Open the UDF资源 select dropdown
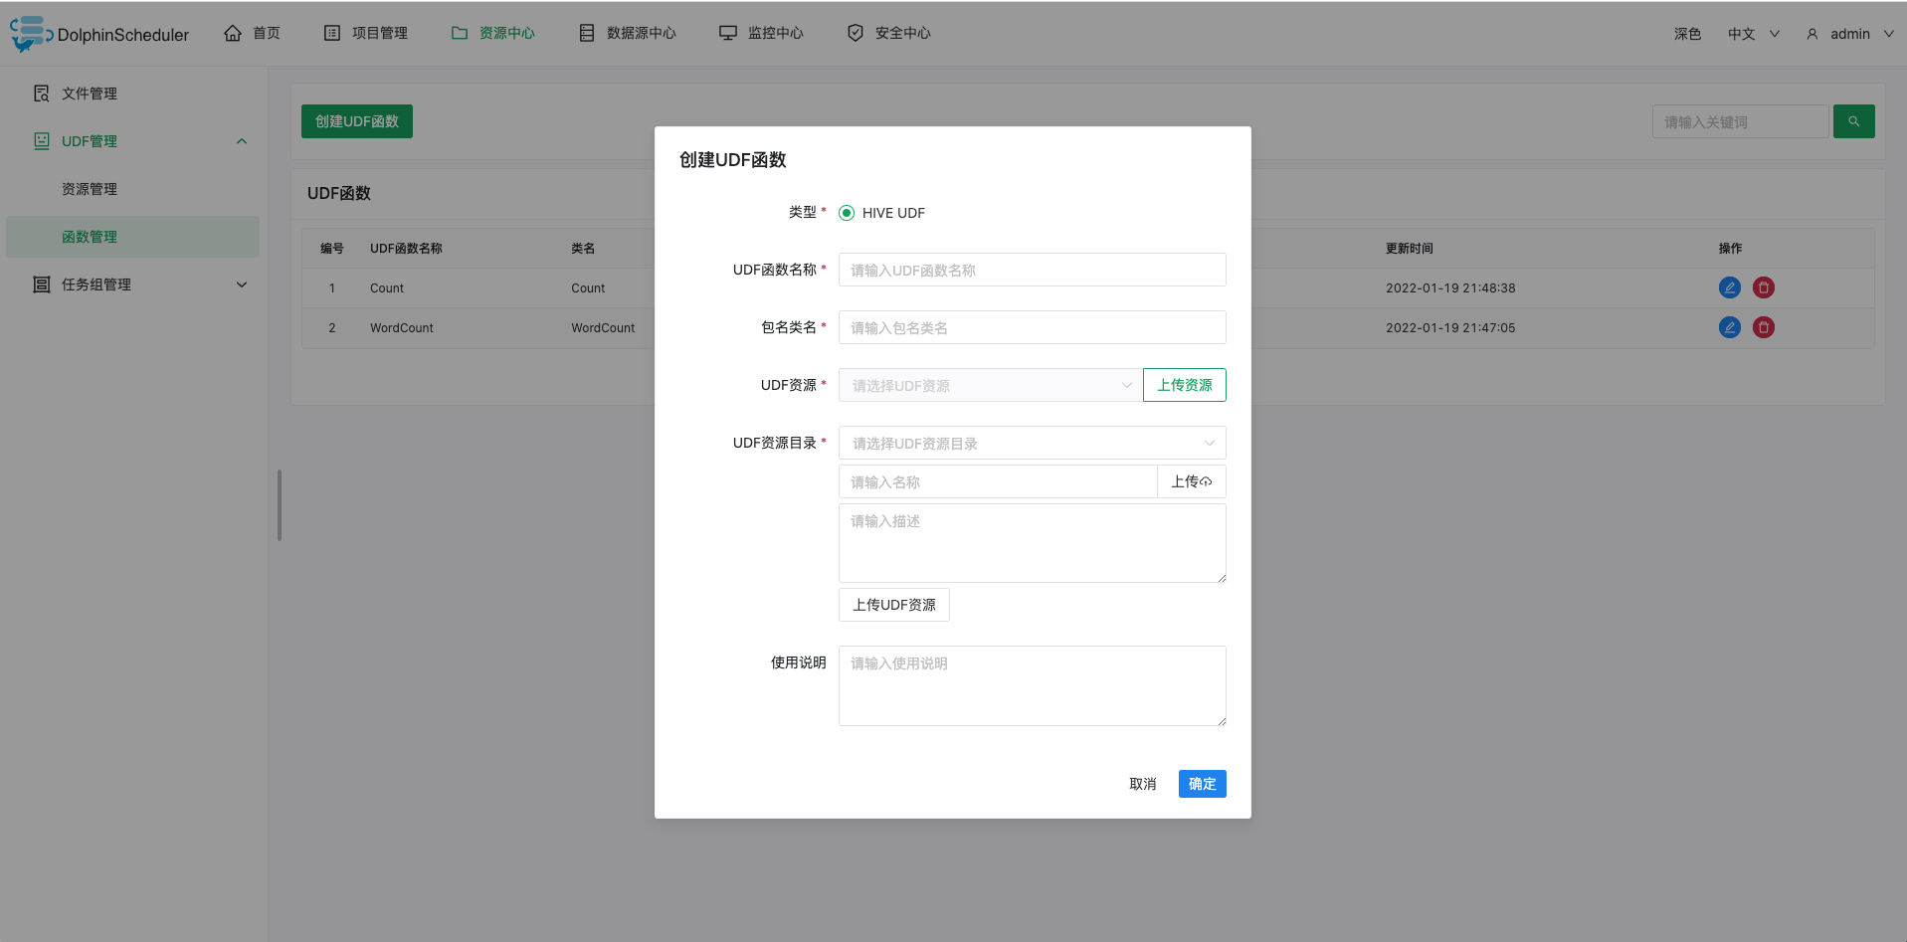The image size is (1907, 942). pyautogui.click(x=991, y=385)
